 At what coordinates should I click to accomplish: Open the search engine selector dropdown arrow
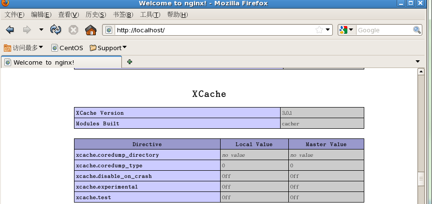point(351,29)
